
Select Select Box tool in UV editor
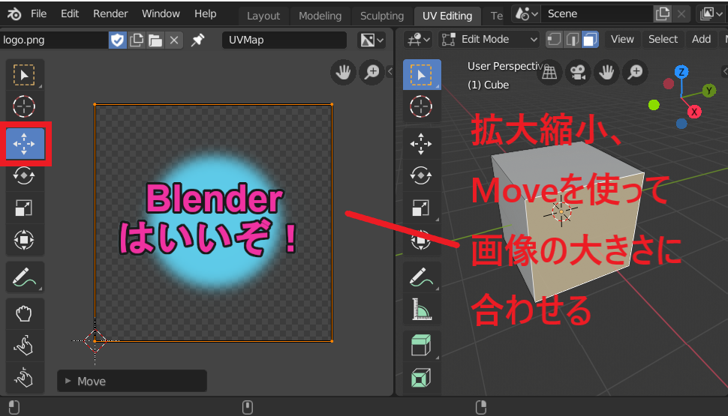tap(24, 75)
